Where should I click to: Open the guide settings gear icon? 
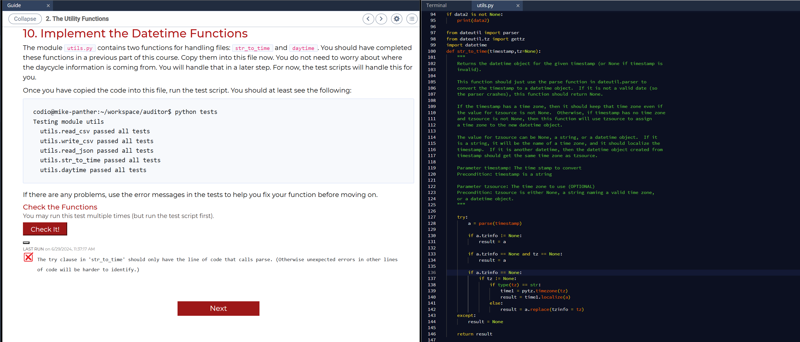[397, 19]
